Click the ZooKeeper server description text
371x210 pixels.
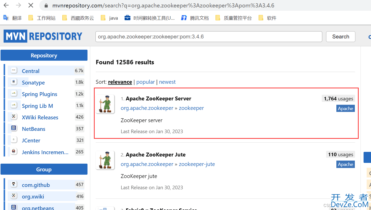pos(142,120)
